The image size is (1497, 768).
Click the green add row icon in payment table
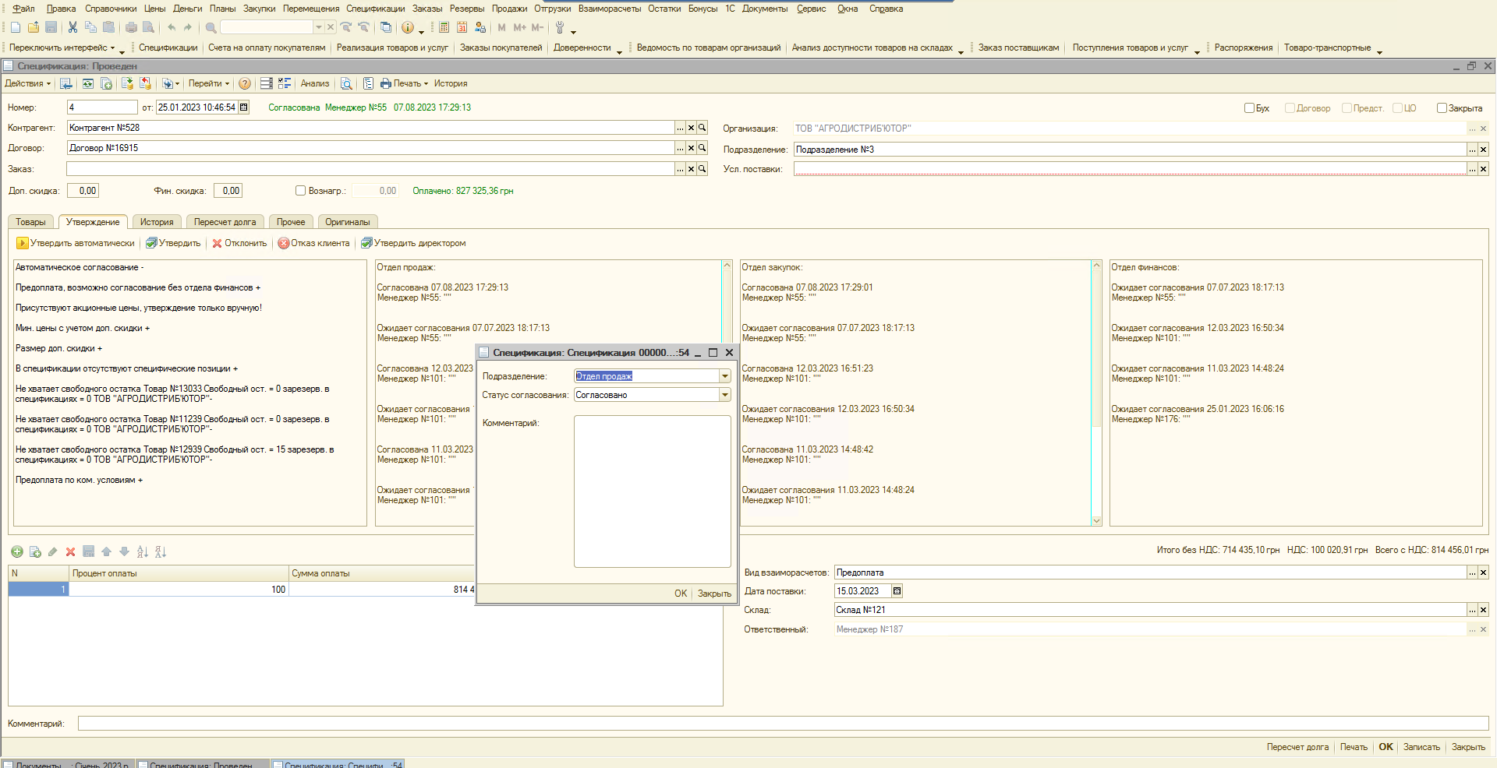tap(16, 552)
